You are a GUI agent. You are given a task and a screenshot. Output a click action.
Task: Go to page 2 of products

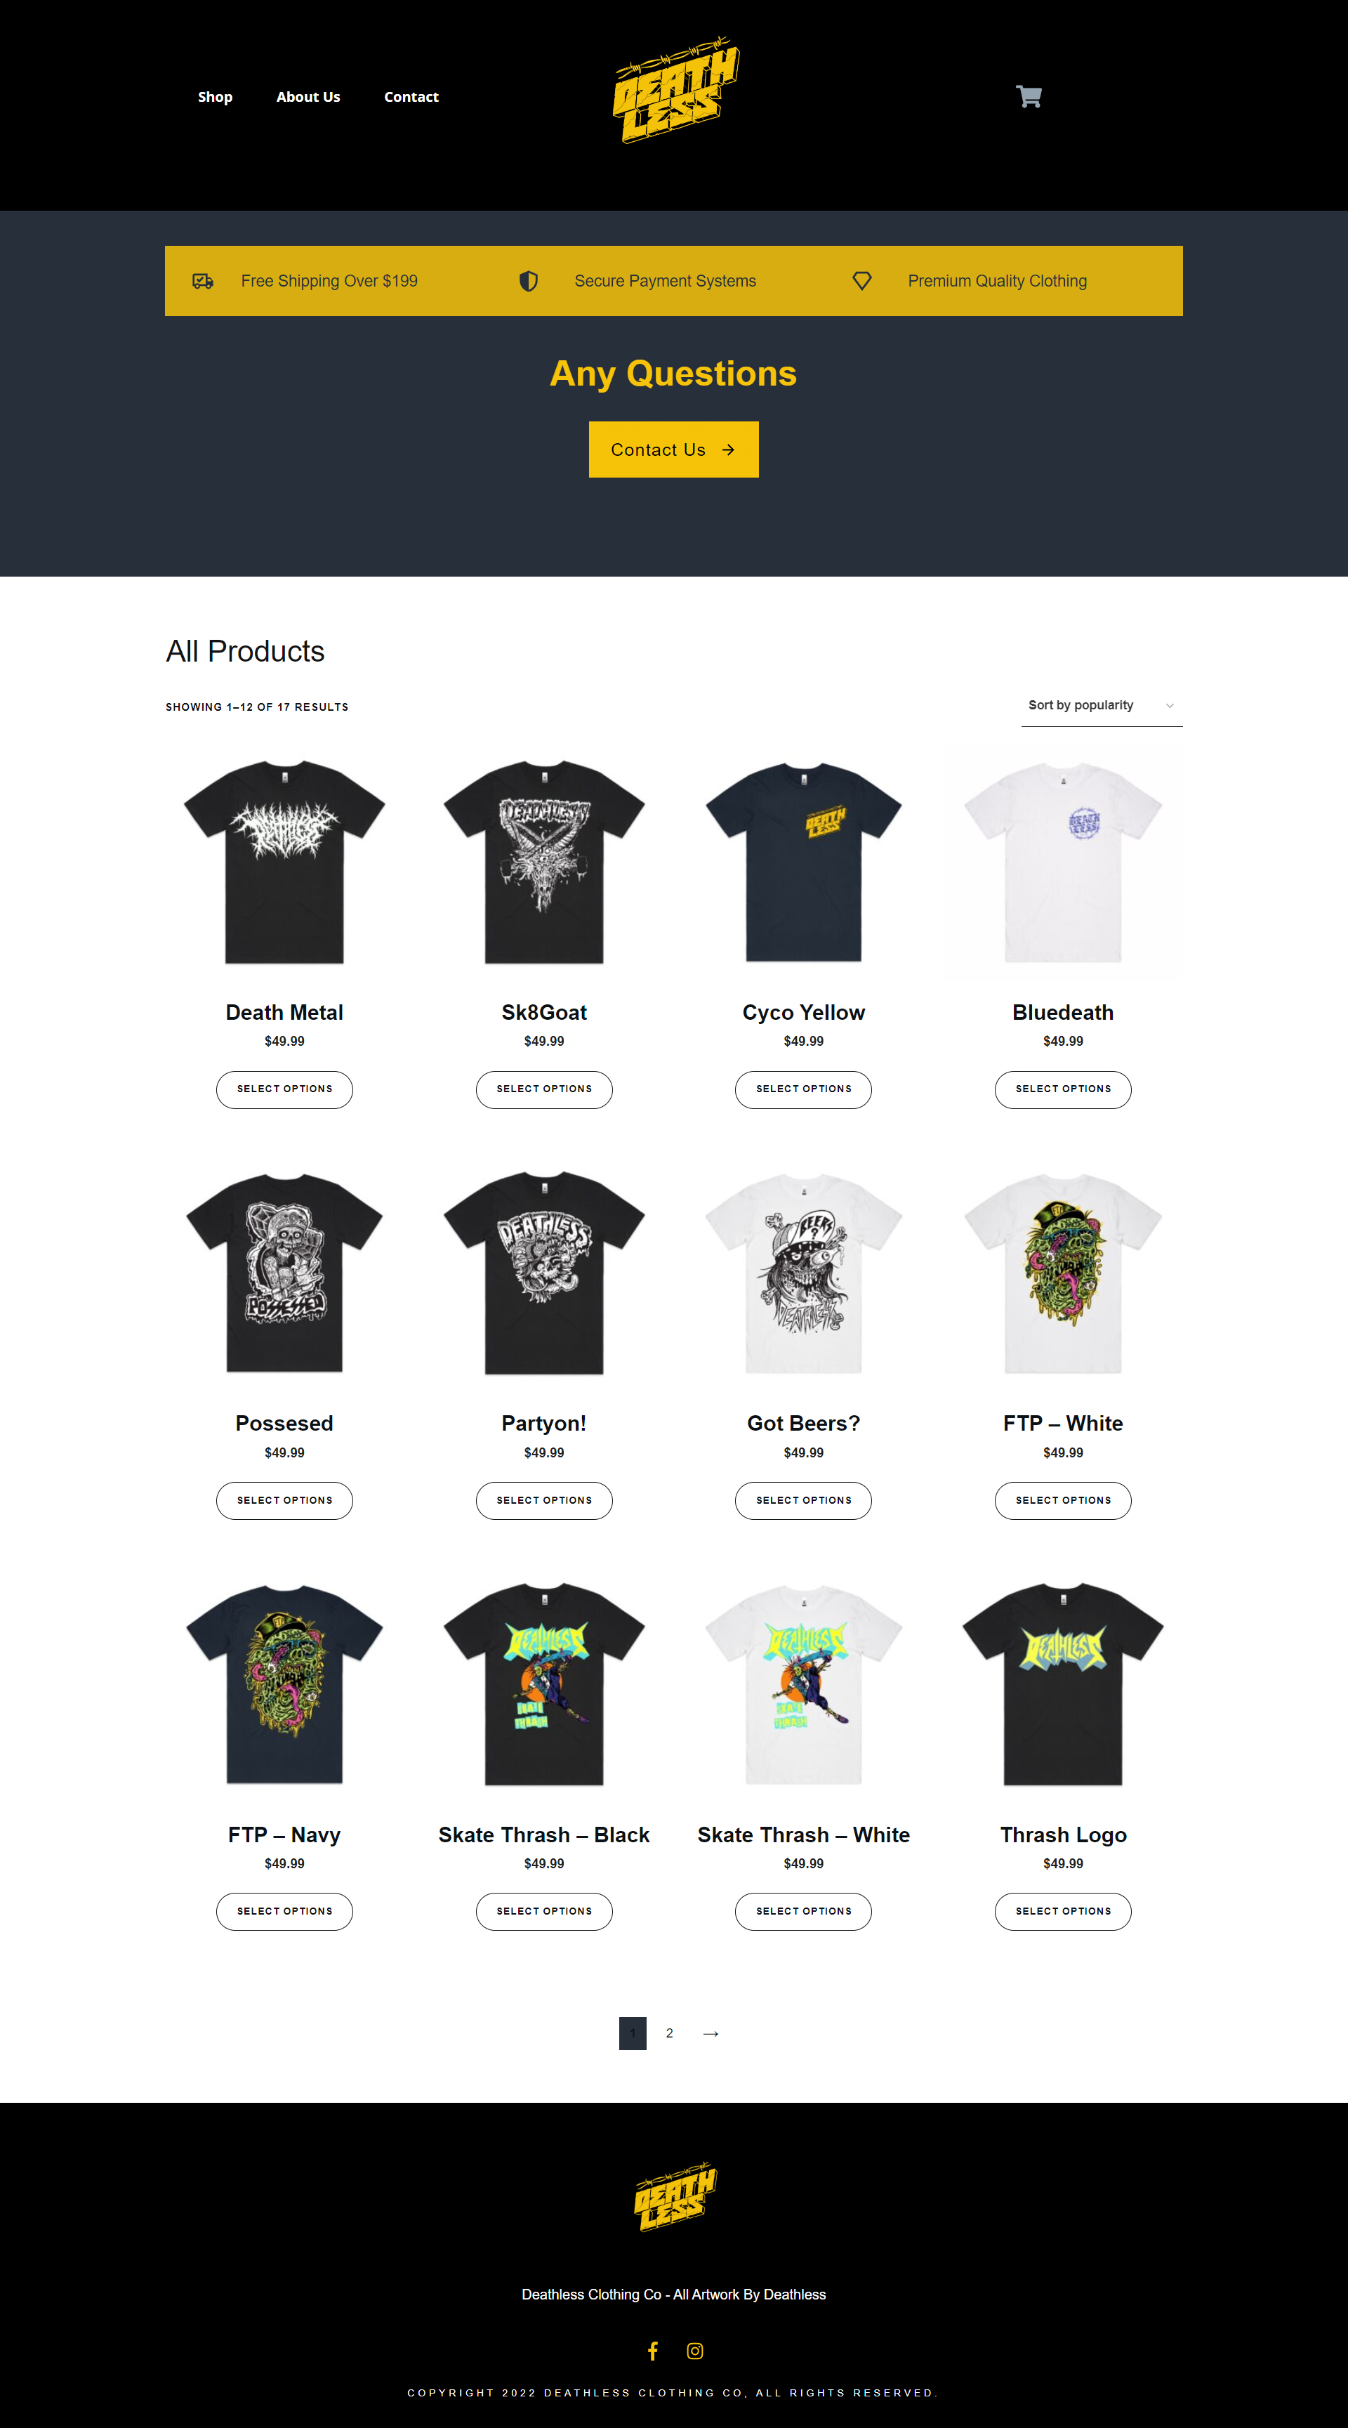[670, 2033]
